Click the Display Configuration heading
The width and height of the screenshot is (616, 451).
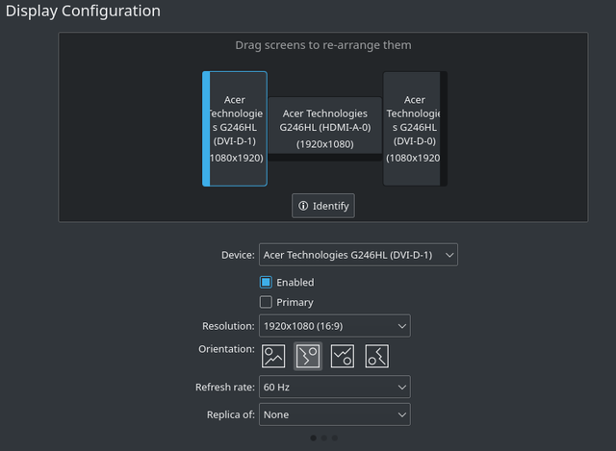click(83, 11)
